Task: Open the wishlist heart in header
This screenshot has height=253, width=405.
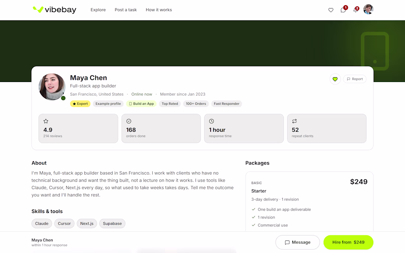Action: coord(331,10)
